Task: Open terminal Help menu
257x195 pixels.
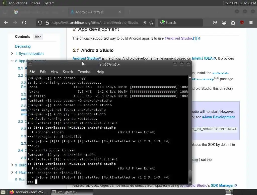Action: [x=100, y=72]
